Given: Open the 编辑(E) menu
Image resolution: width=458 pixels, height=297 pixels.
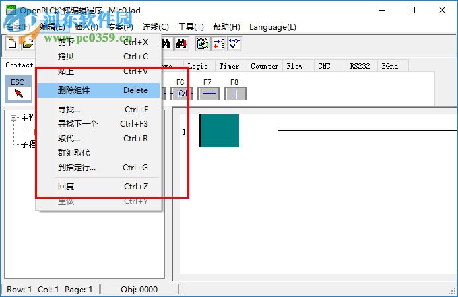Looking at the screenshot, I should click(x=53, y=27).
